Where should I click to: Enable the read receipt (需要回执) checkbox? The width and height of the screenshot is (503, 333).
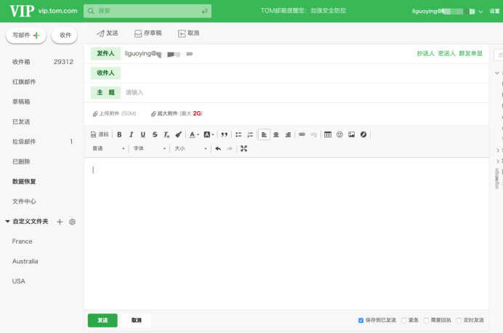pyautogui.click(x=426, y=320)
